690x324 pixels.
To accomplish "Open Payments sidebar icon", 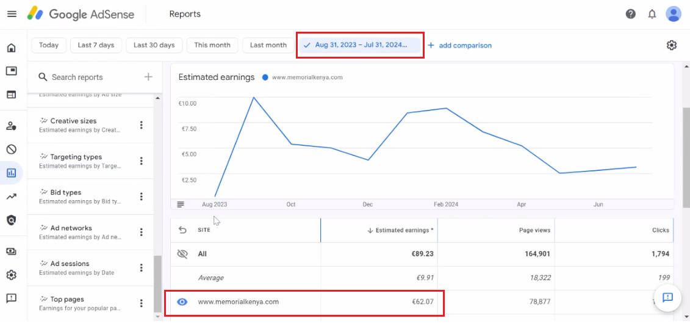I will point(12,252).
